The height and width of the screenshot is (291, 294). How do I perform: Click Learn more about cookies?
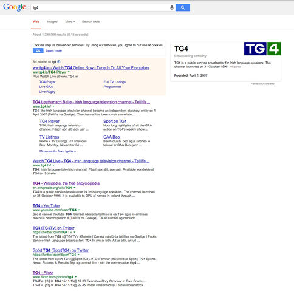point(53,50)
